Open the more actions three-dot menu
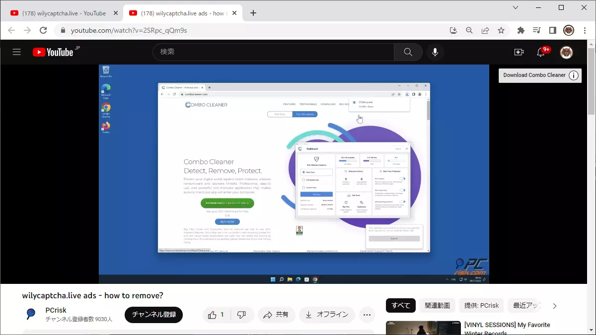 [x=367, y=315]
